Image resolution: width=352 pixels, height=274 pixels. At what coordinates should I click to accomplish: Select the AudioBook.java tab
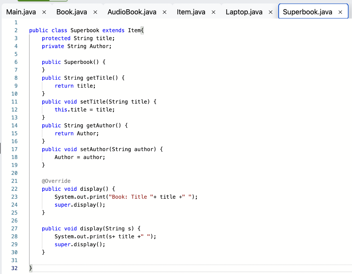(133, 11)
